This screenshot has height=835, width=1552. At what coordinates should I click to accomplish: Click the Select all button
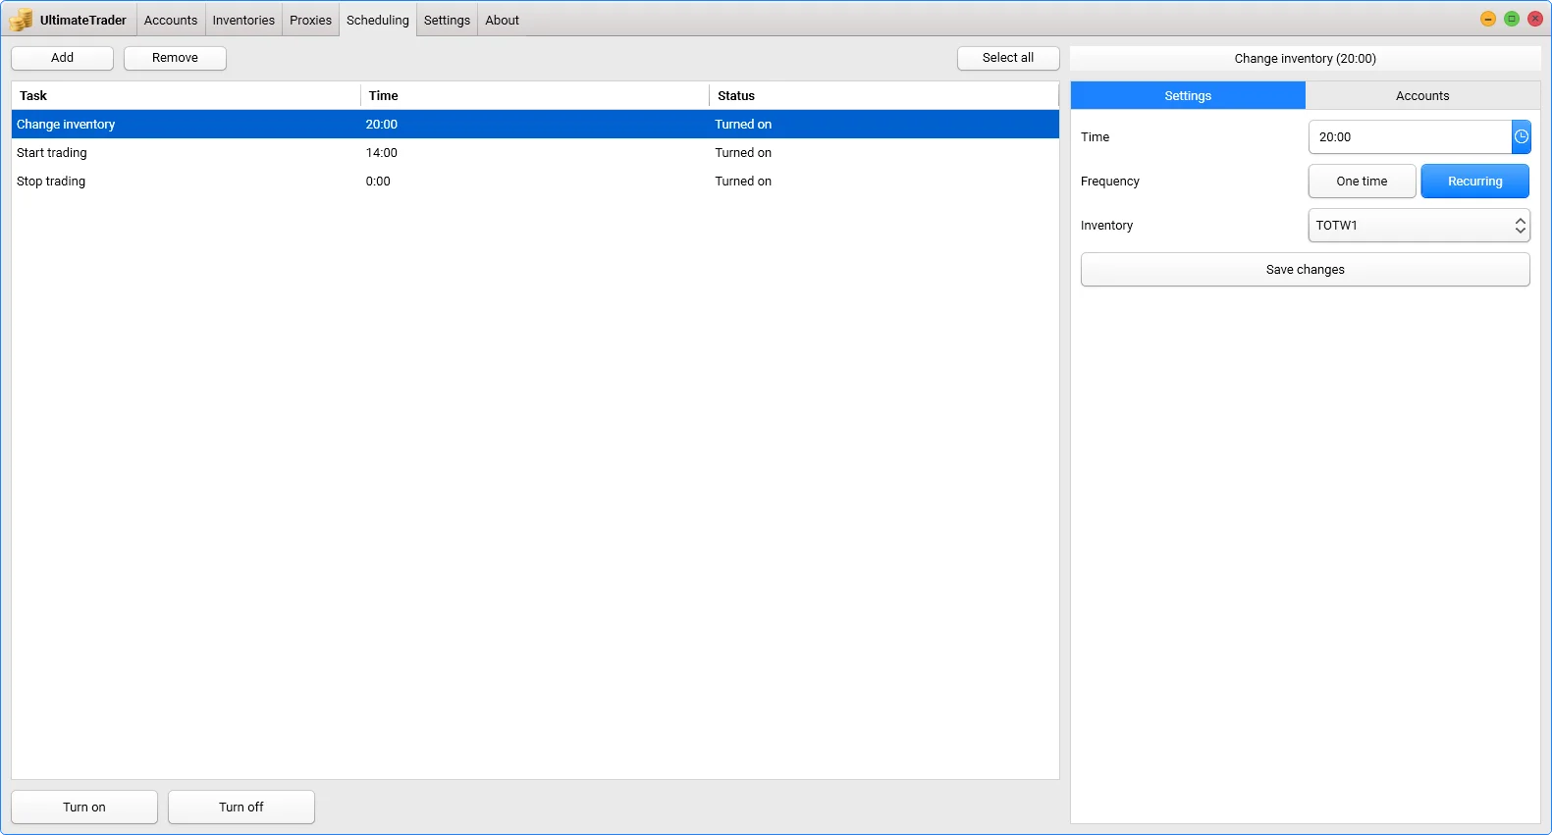tap(1008, 58)
